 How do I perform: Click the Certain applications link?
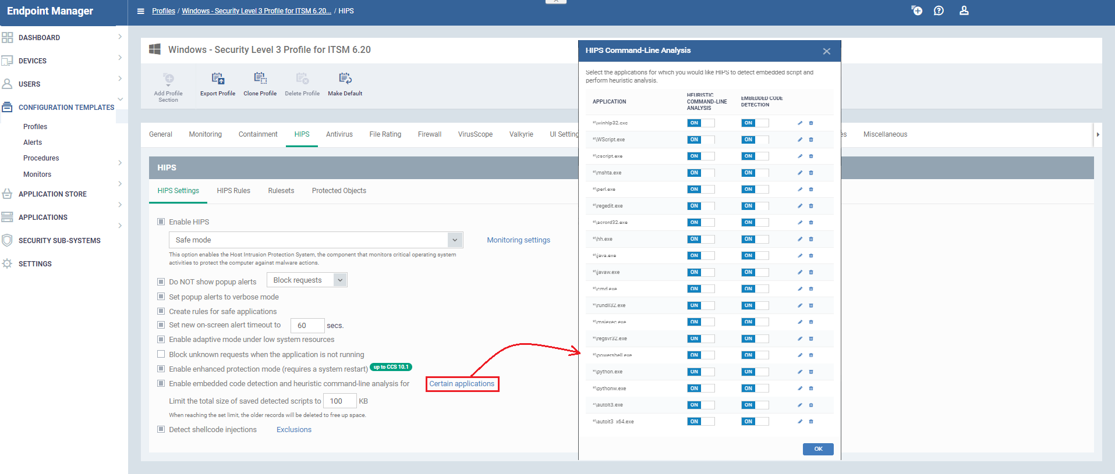point(462,384)
